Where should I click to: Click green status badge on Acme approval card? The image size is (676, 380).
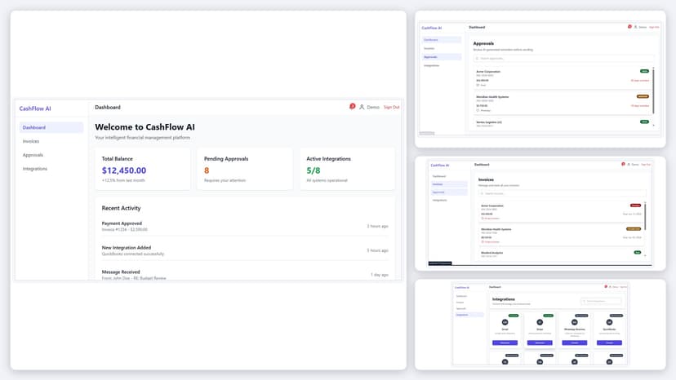click(x=644, y=71)
